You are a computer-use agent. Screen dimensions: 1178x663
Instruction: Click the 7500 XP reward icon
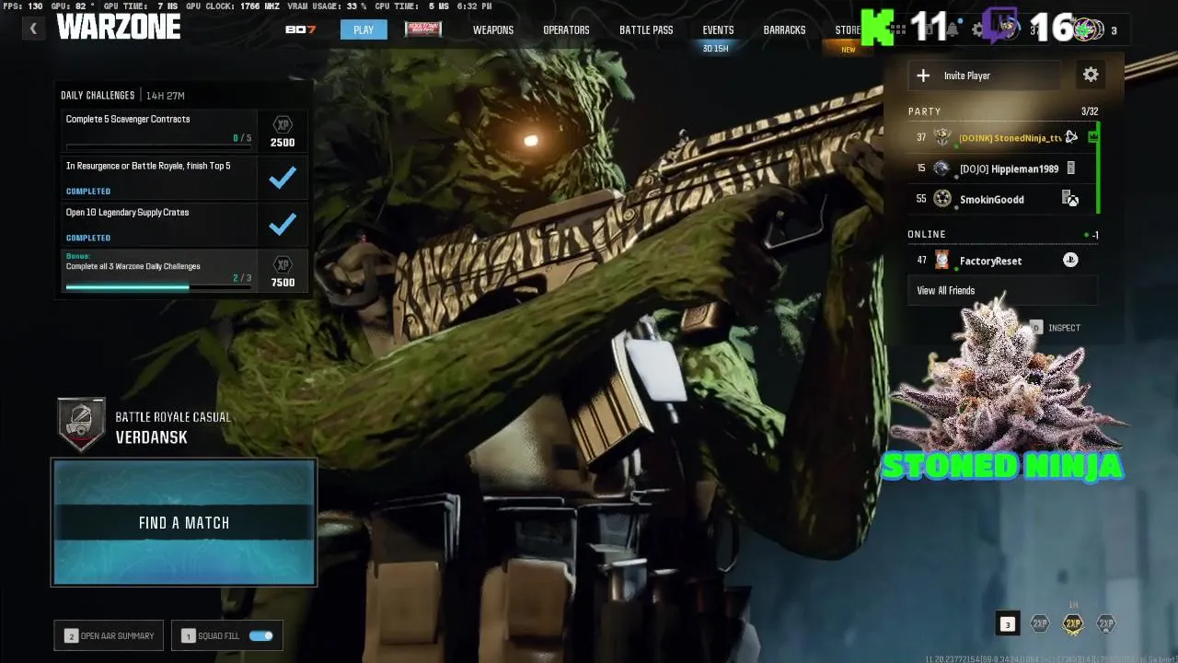(x=283, y=265)
